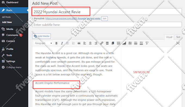Insert a numbered list
This screenshot has height=107, width=185.
click(x=73, y=43)
